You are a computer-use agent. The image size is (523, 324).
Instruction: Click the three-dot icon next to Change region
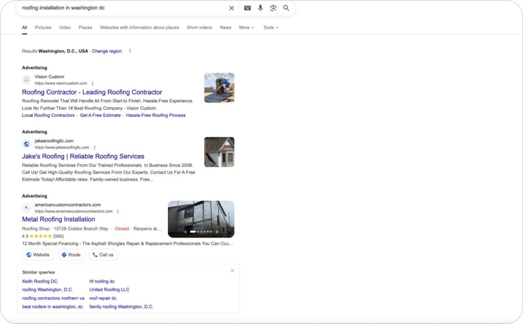(130, 51)
